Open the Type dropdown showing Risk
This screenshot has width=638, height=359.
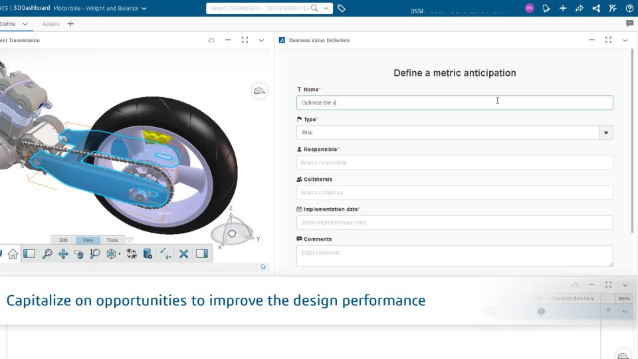tap(605, 133)
